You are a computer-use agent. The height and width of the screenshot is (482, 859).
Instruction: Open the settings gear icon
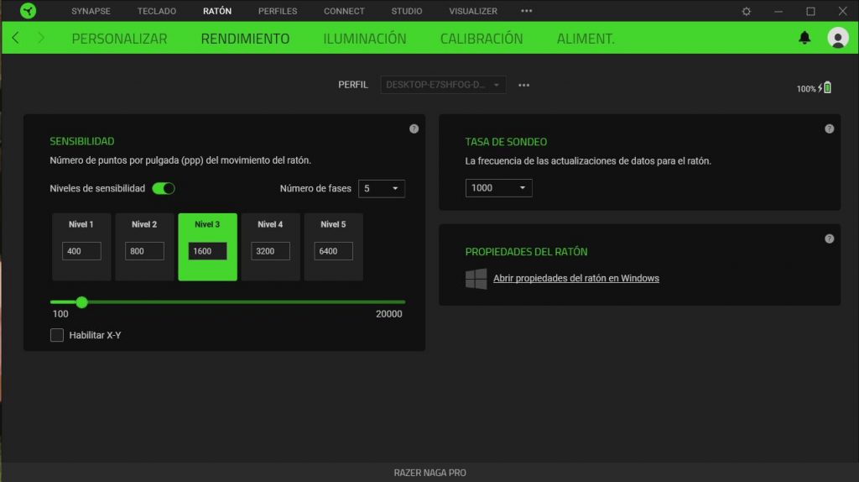click(746, 11)
